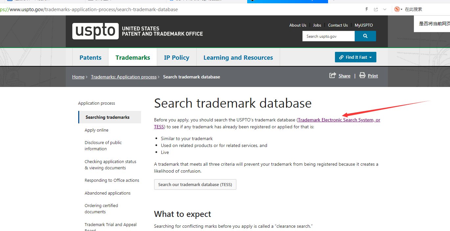Image resolution: width=450 pixels, height=231 pixels.
Task: Click the Share text link
Action: coord(344,76)
